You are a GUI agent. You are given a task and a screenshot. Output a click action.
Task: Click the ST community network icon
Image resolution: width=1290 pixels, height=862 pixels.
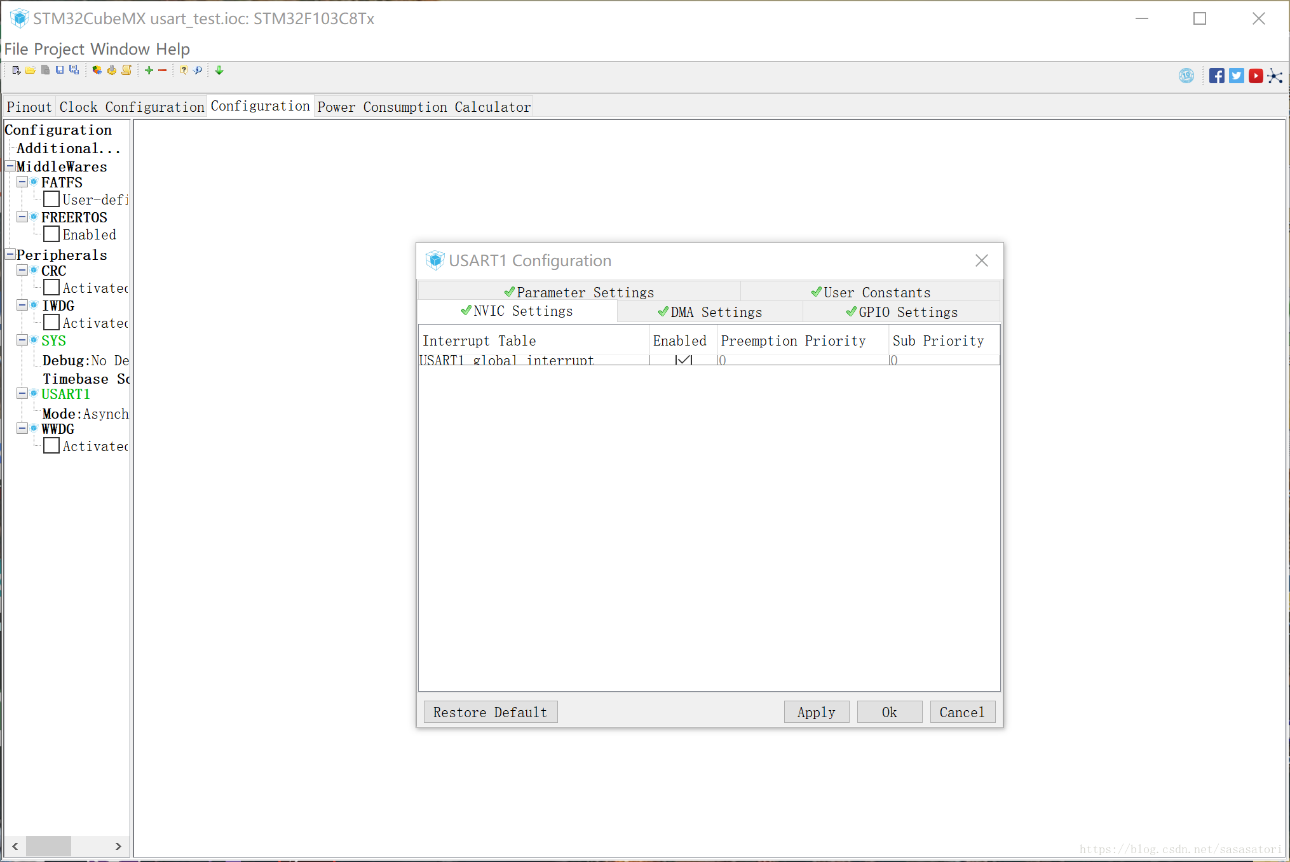pyautogui.click(x=1275, y=76)
